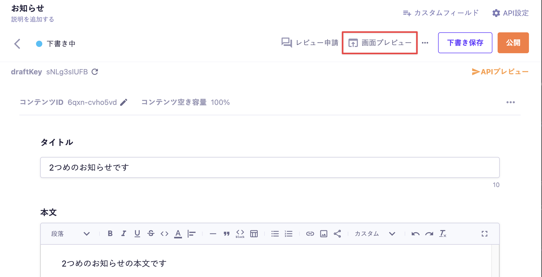The width and height of the screenshot is (542, 277).
Task: Toggle bold formatting in editor toolbar
Action: (110, 233)
